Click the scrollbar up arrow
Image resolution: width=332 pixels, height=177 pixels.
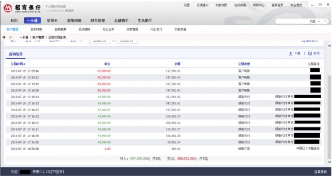point(329,46)
